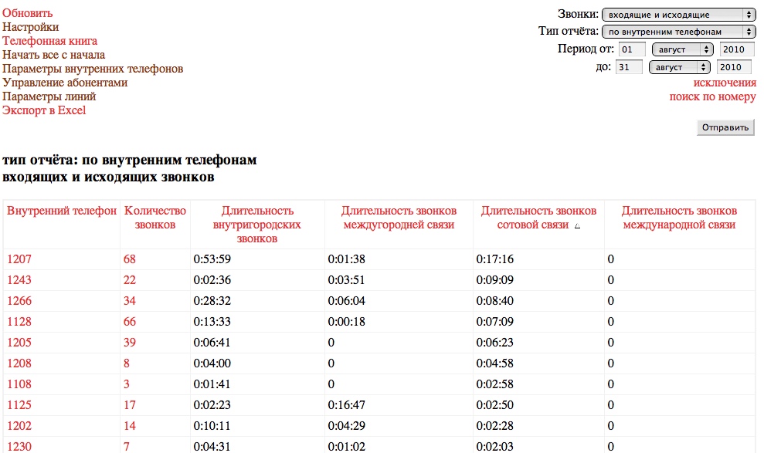The height and width of the screenshot is (453, 764).
Task: Click the end year field showing "2010"
Action: tap(735, 66)
